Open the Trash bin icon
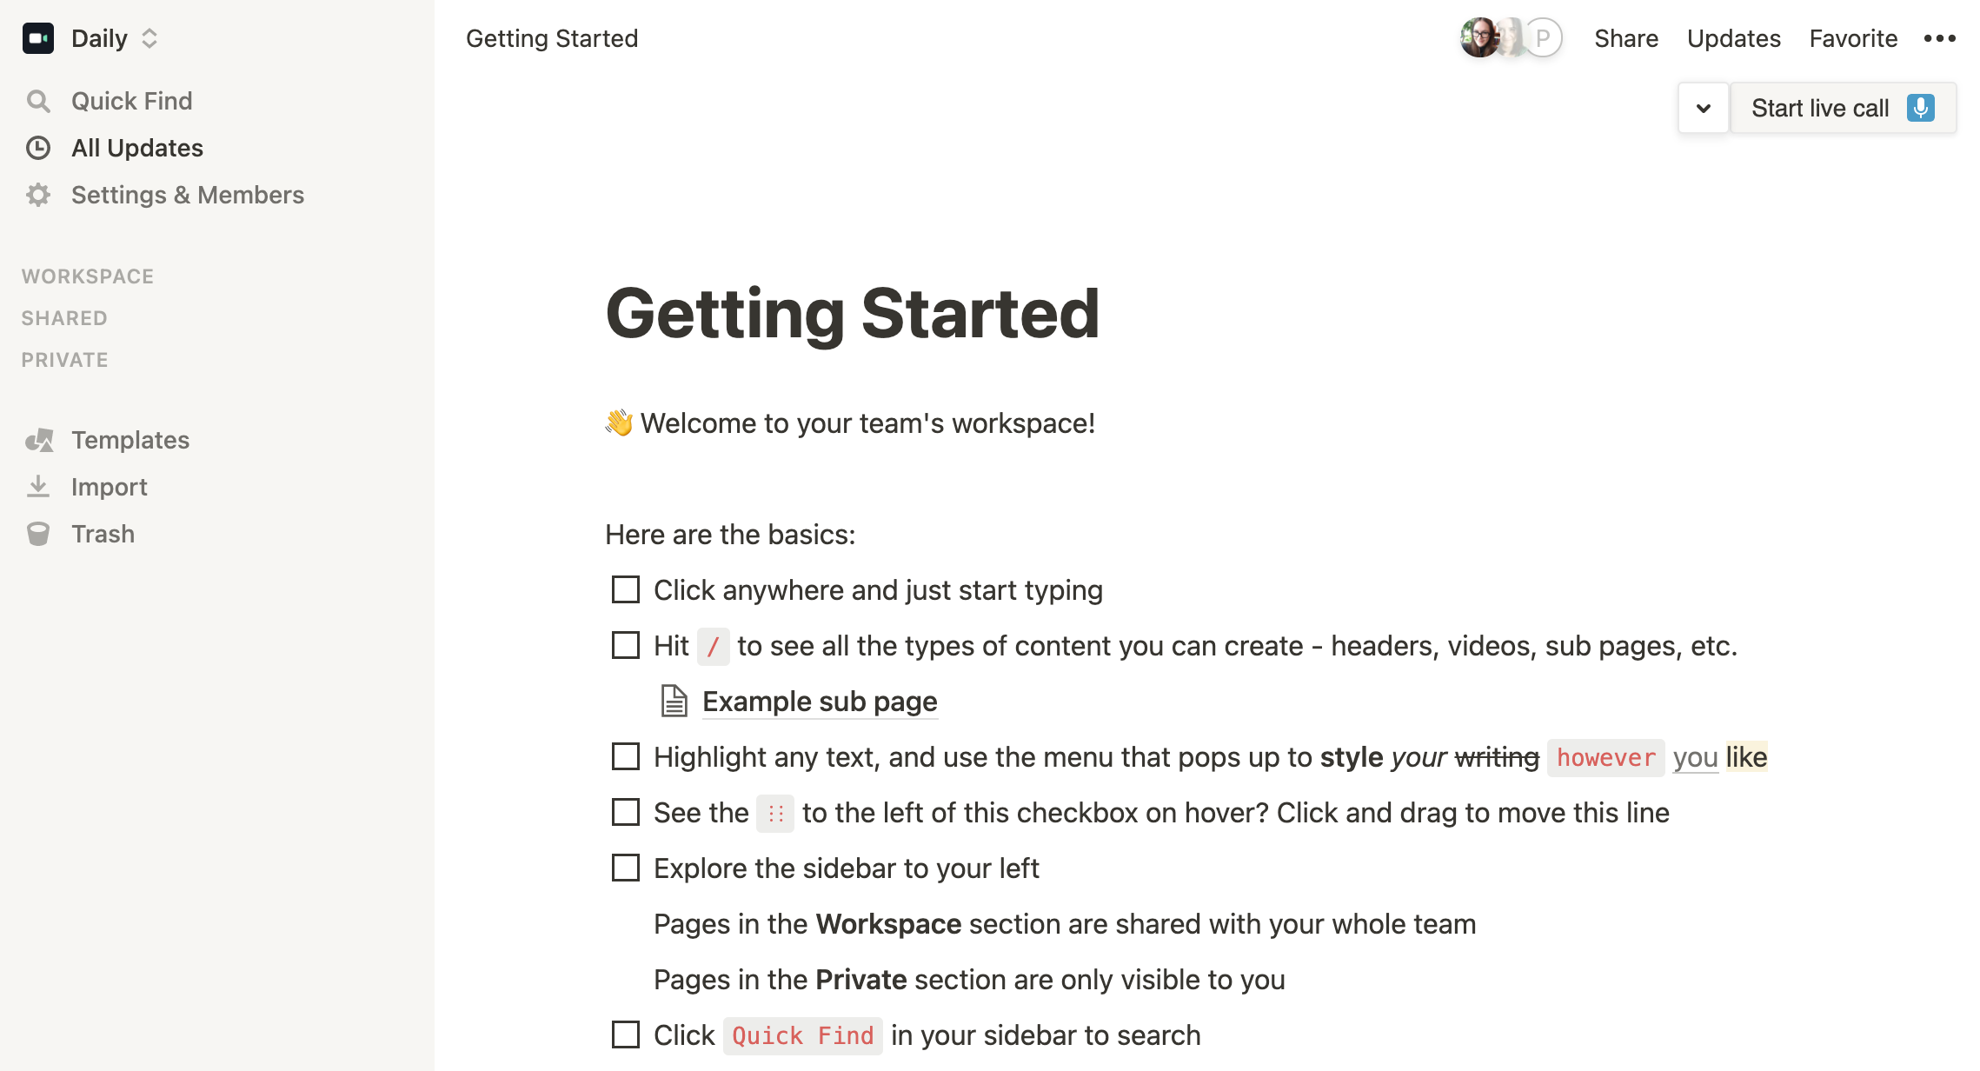Viewport: 1980px width, 1071px height. click(38, 534)
